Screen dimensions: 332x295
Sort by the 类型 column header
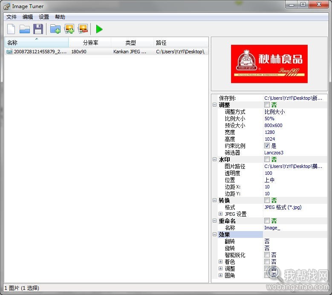point(133,43)
